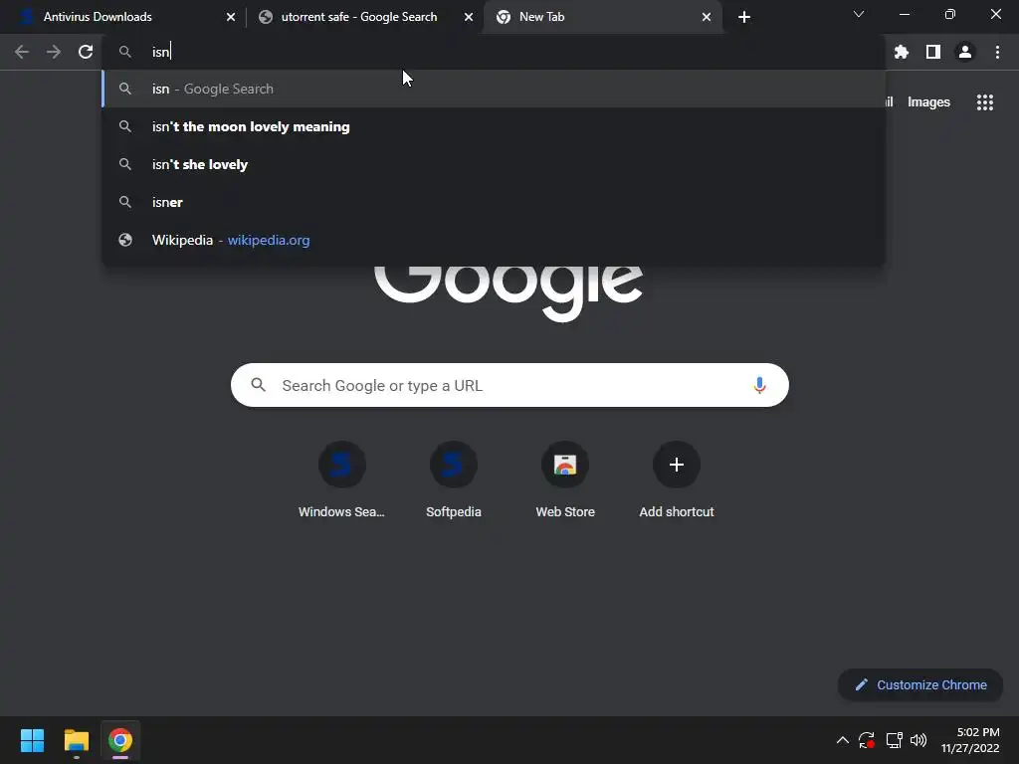This screenshot has width=1019, height=764.
Task: Start voice search with microphone icon
Action: click(x=759, y=385)
